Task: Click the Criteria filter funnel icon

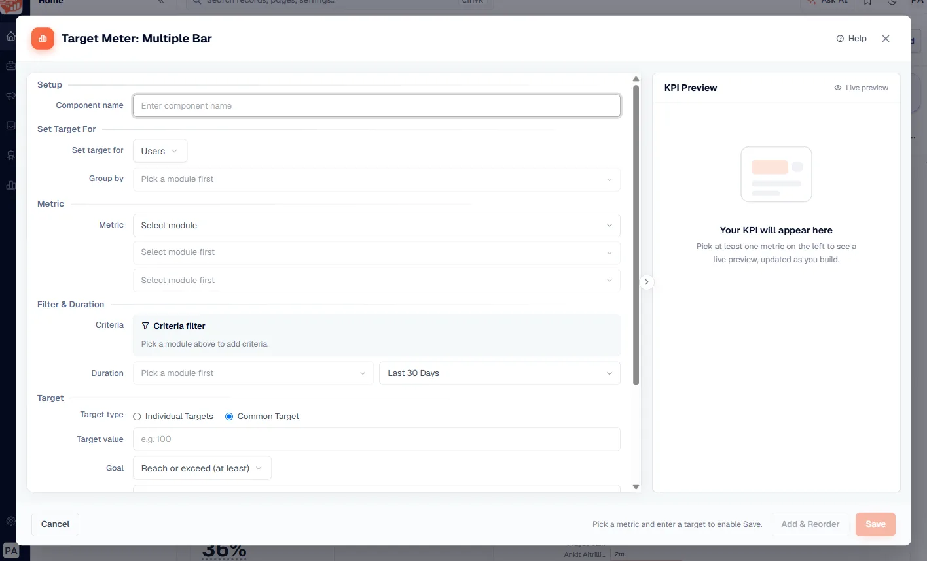Action: click(145, 326)
